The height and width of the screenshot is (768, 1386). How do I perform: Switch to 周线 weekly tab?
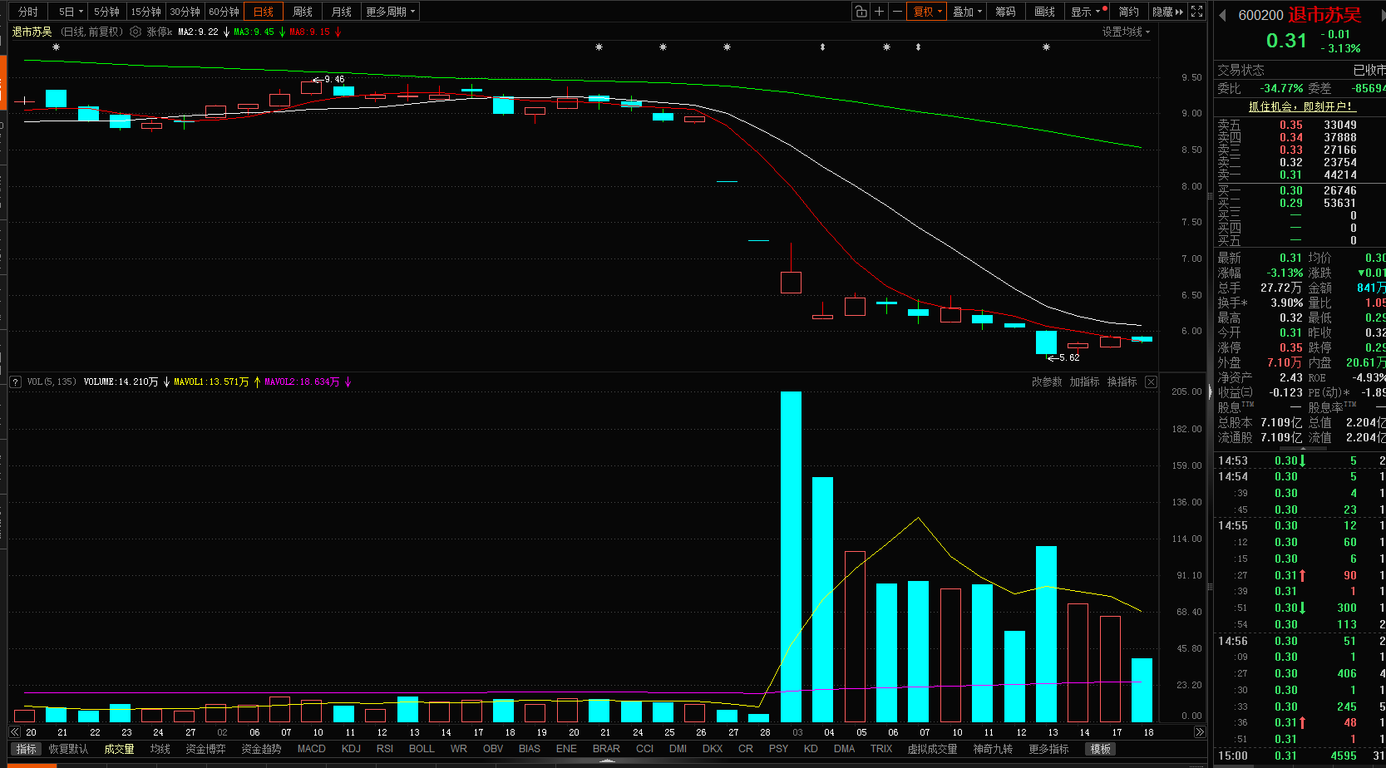click(303, 12)
